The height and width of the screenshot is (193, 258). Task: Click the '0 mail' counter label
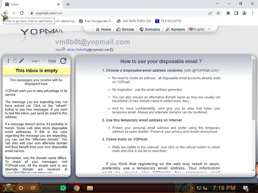[52, 61]
